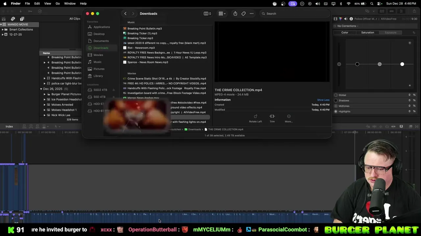Reset color board with undo arrow

pos(414,32)
